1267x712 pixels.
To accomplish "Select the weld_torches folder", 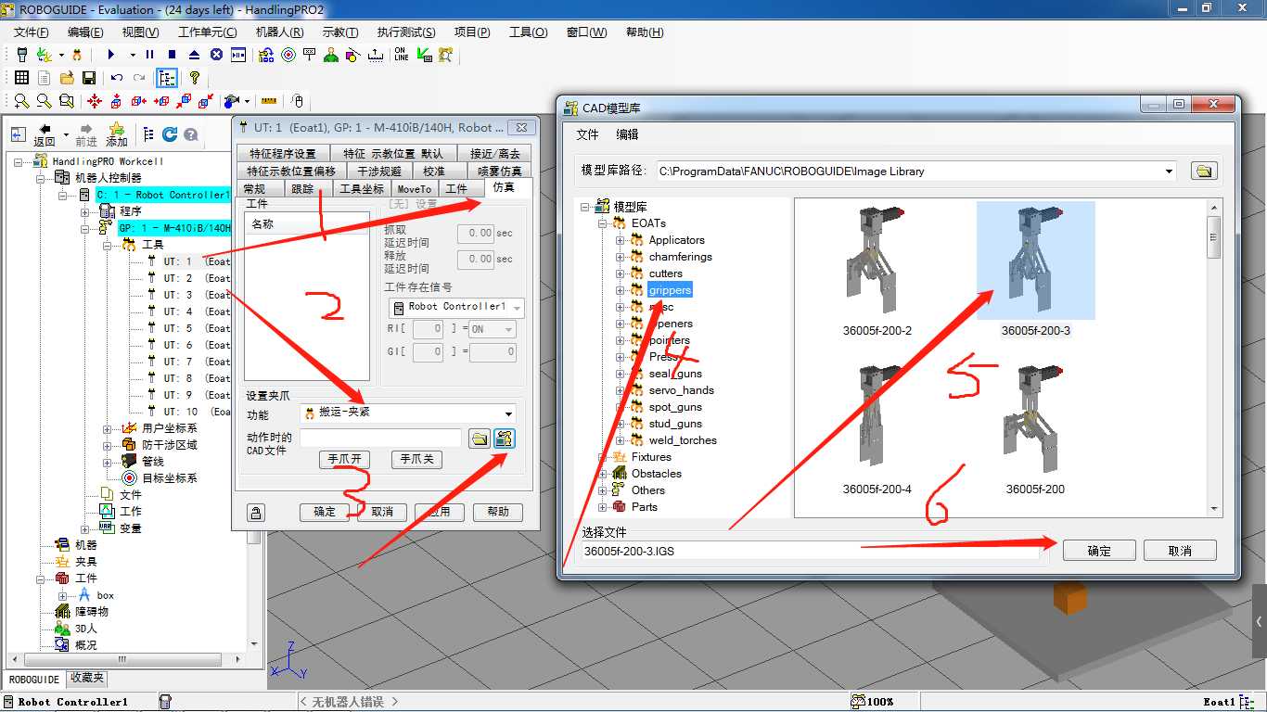I will click(683, 440).
